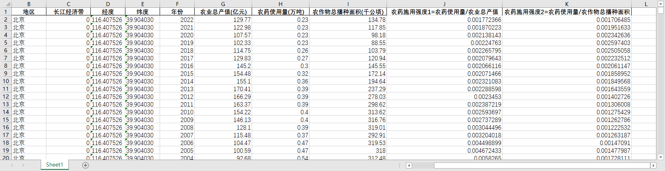Select column B header
The image size is (665, 171).
pyautogui.click(x=29, y=4)
